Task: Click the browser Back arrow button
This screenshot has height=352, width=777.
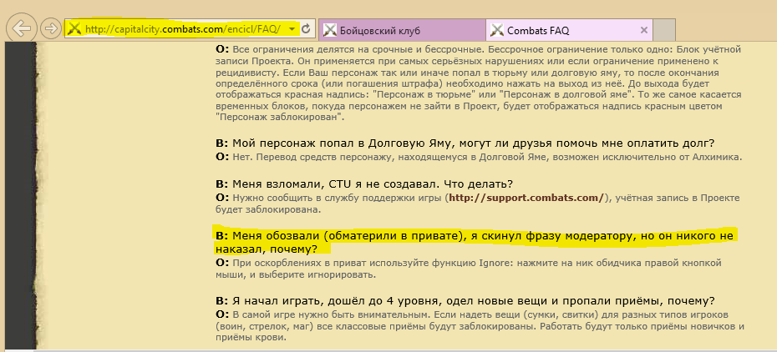Action: tap(22, 28)
